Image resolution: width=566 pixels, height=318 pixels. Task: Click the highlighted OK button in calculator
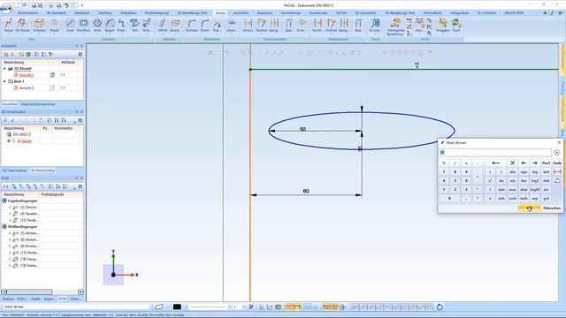pos(529,208)
